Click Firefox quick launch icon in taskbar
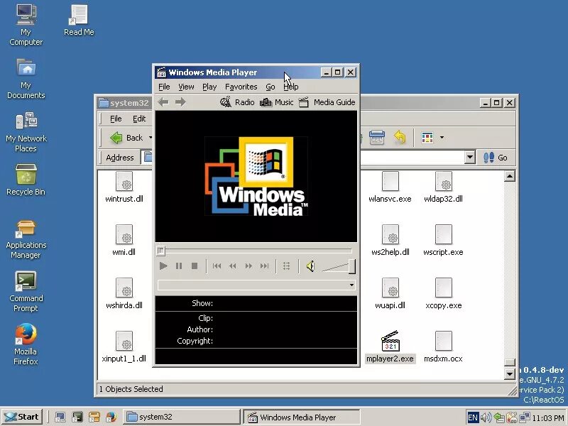This screenshot has height=426, width=568. (111, 417)
